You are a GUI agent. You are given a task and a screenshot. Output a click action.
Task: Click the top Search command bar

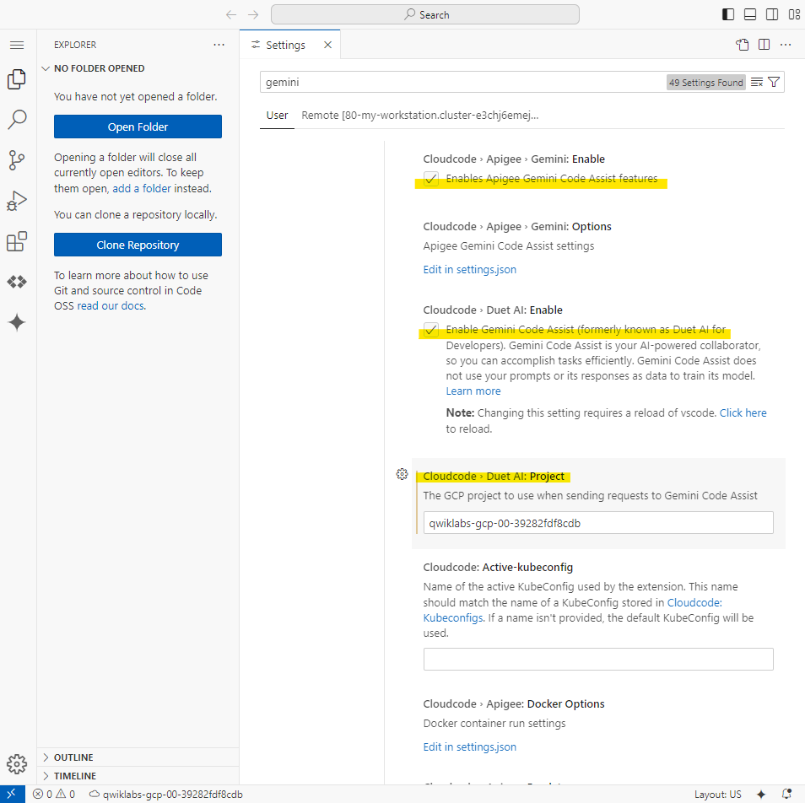[x=425, y=15]
